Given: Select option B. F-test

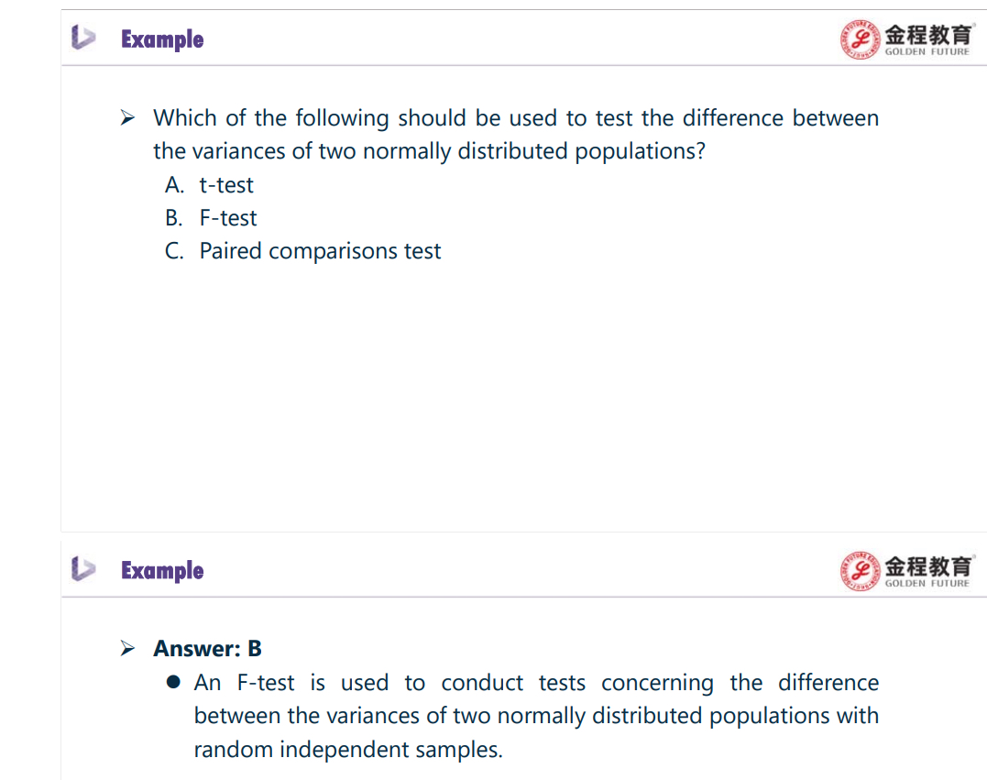Looking at the screenshot, I should coord(211,218).
